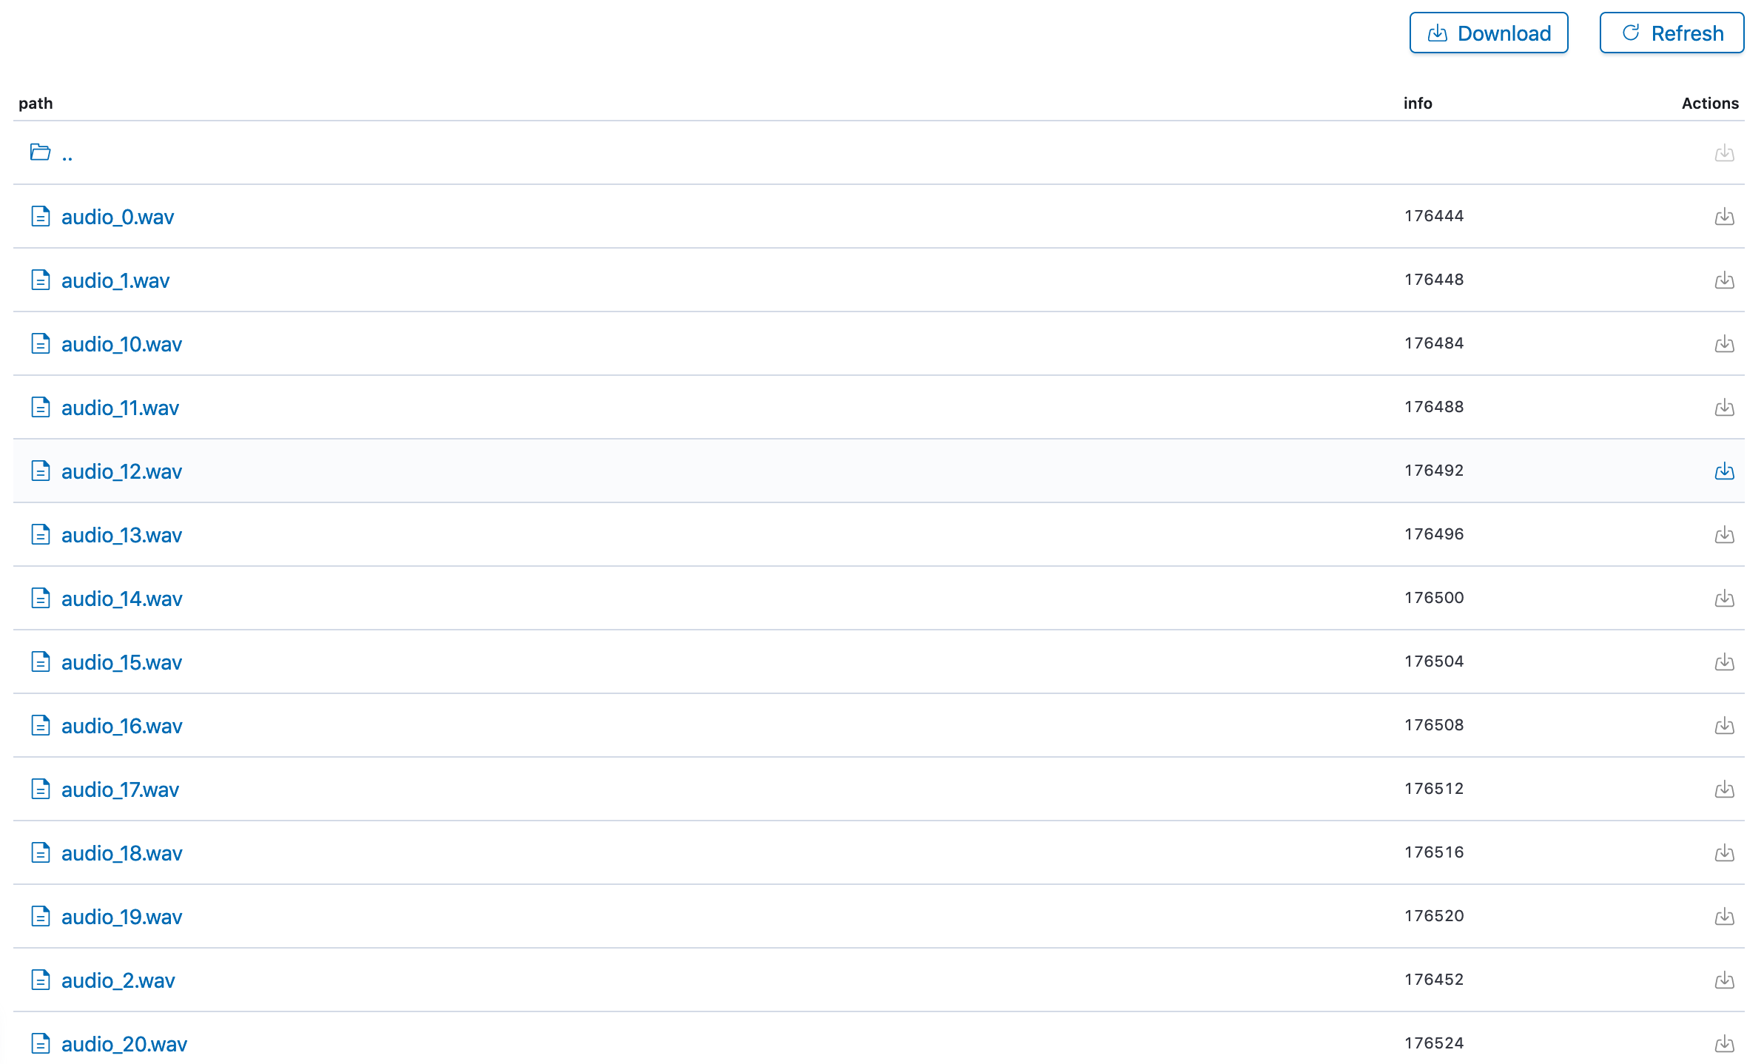This screenshot has width=1764, height=1064.
Task: Open the audio_2.wav file link
Action: tap(118, 980)
